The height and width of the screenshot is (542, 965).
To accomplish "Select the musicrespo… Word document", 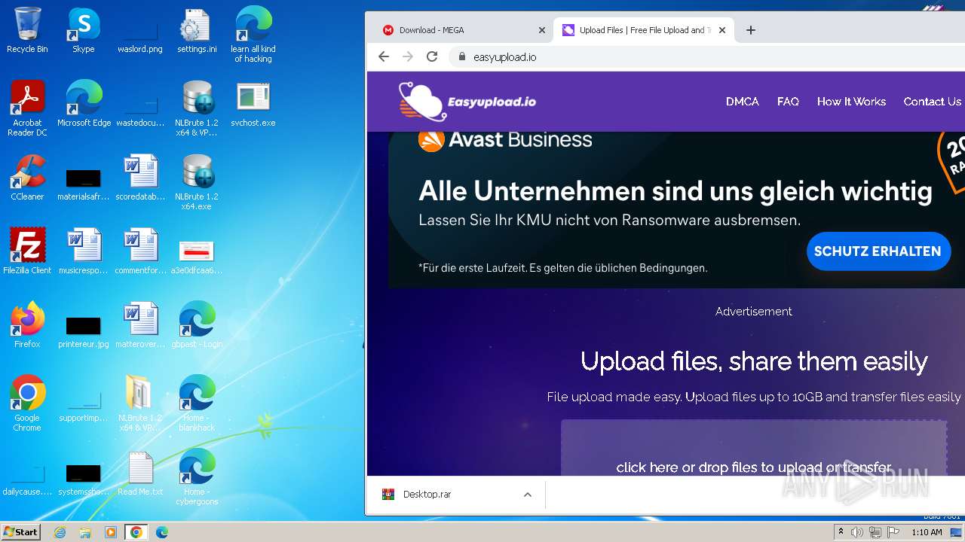I will [x=84, y=251].
